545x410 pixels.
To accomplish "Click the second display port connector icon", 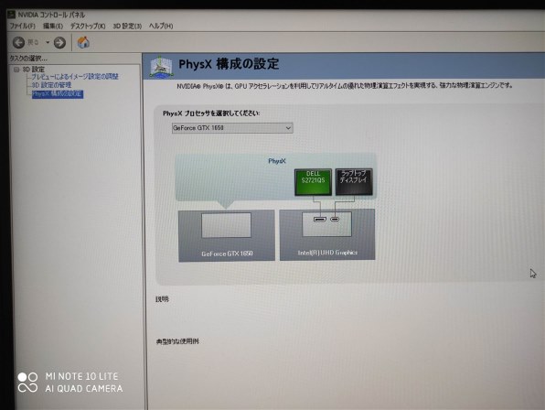I will pos(335,219).
